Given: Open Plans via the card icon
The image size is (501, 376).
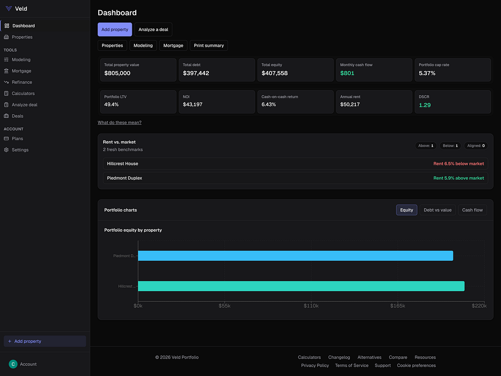Looking at the screenshot, I should 7,139.
